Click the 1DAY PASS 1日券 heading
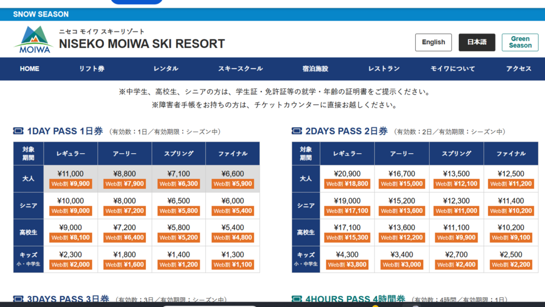Image resolution: width=545 pixels, height=307 pixels. coord(65,131)
